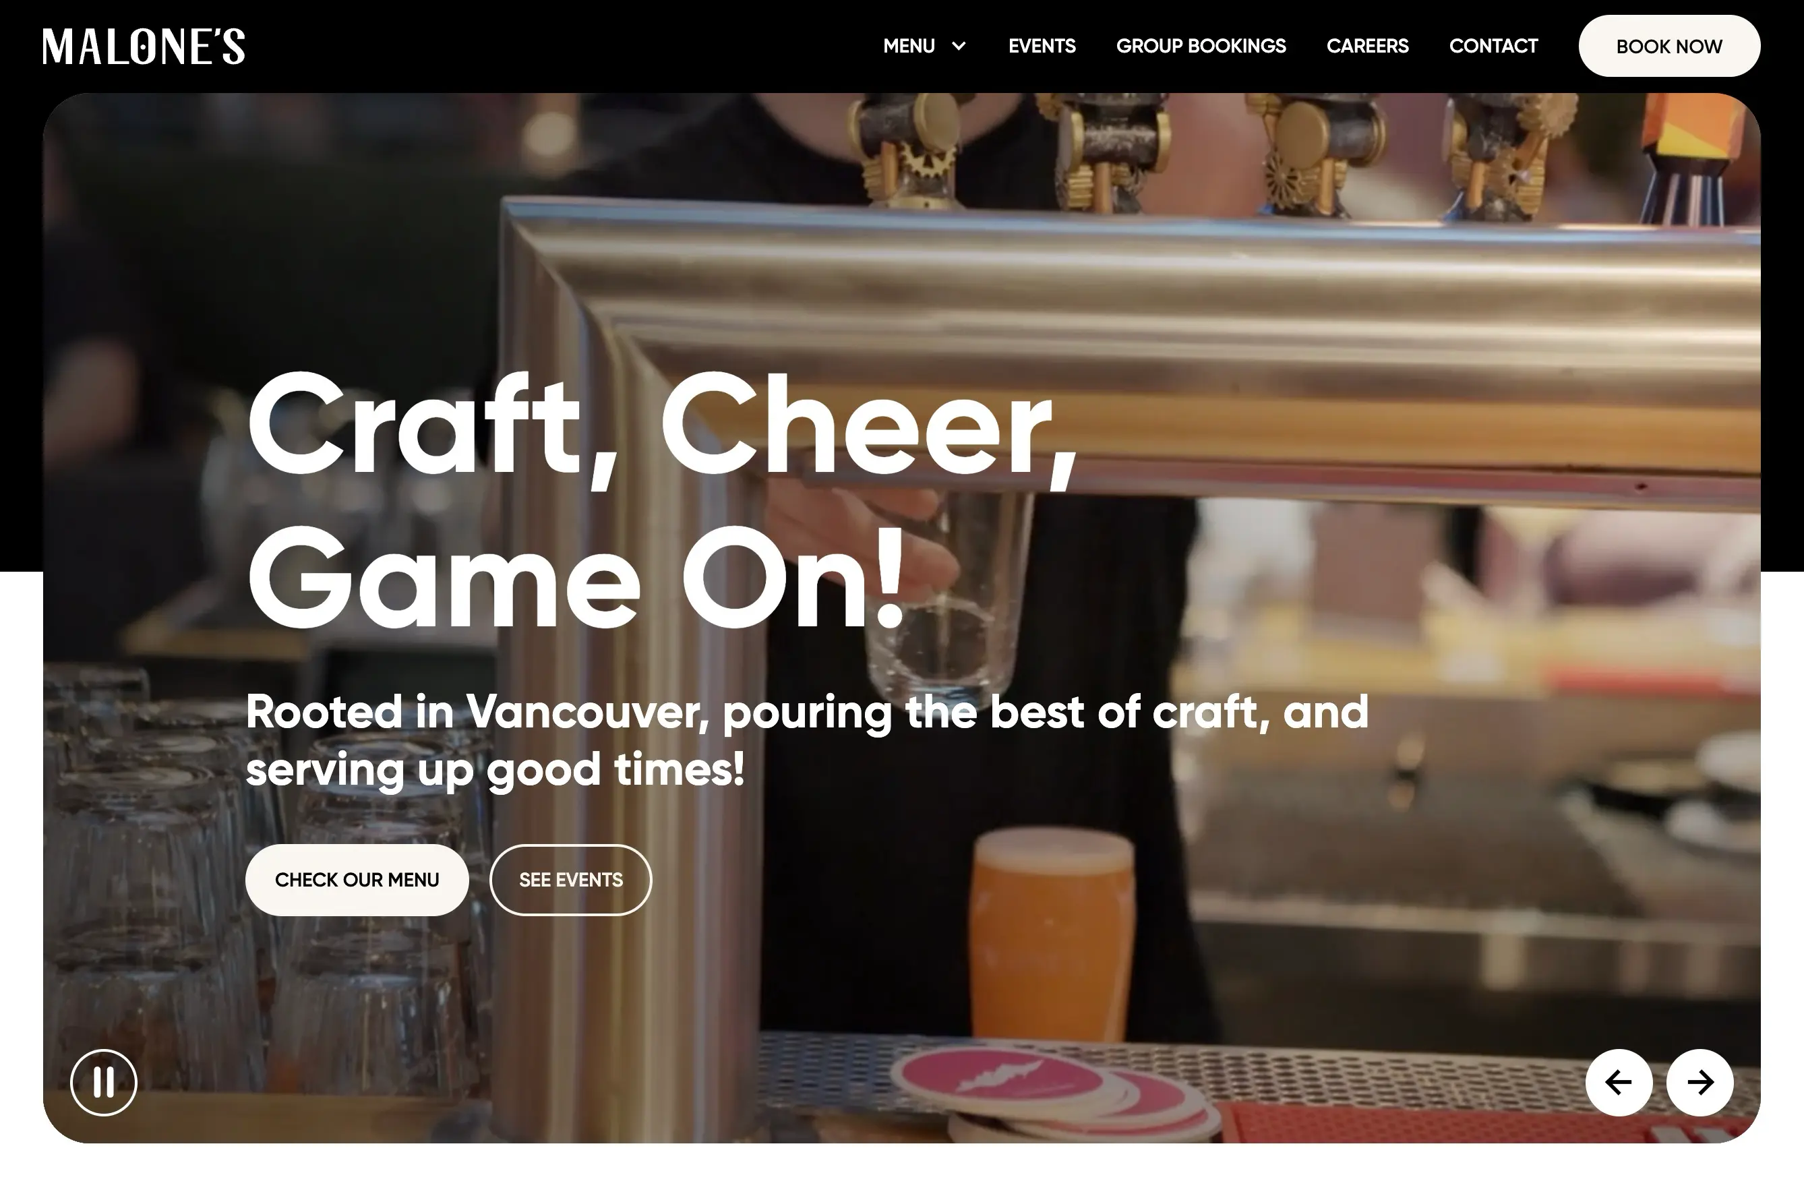This screenshot has height=1198, width=1804.
Task: Go to GROUP BOOKINGS
Action: tap(1201, 46)
